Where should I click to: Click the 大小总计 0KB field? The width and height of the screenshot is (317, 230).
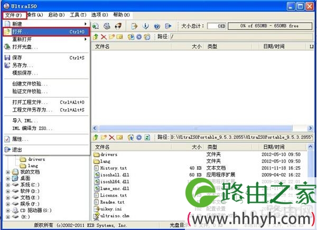(x=216, y=26)
